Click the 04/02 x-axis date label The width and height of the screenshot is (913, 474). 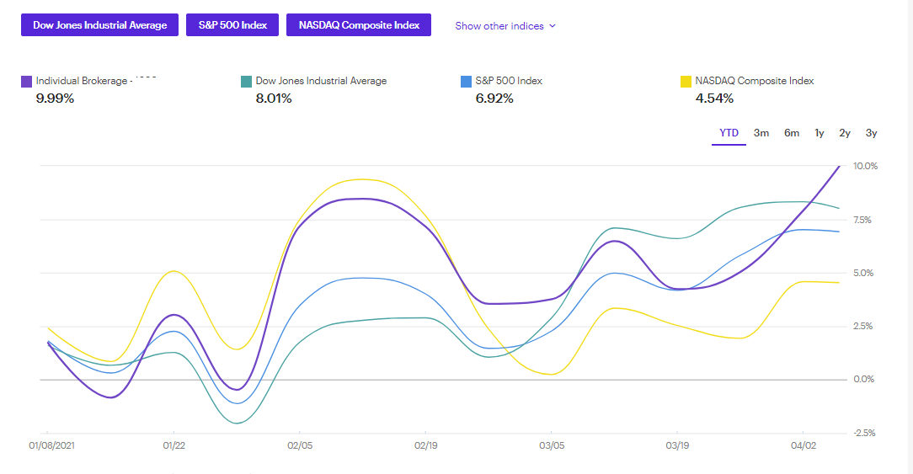803,445
